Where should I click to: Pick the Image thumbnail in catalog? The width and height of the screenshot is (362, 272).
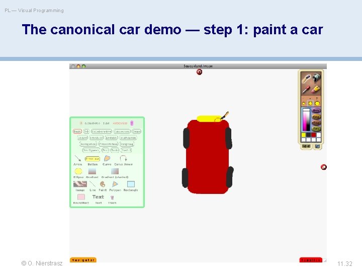click(80, 184)
